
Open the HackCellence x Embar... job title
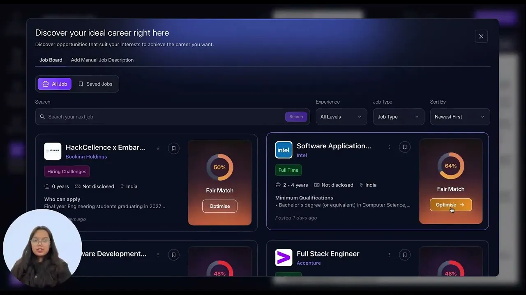pyautogui.click(x=105, y=147)
